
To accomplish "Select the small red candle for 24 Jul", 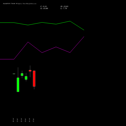I will (30, 71).
